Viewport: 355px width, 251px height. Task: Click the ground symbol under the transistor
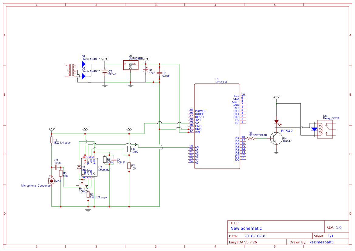click(x=276, y=153)
